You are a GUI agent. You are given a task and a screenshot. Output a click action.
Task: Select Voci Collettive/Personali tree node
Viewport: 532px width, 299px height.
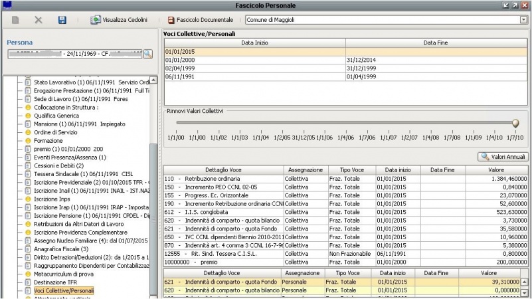tap(63, 290)
